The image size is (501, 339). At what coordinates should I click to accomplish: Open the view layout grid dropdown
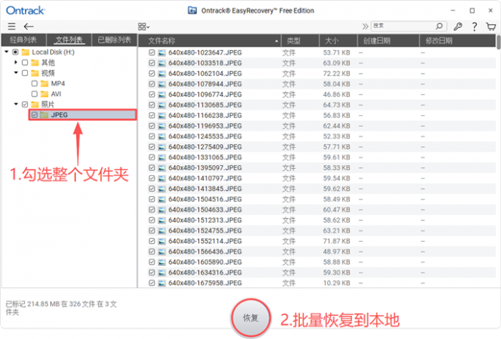pos(144,27)
